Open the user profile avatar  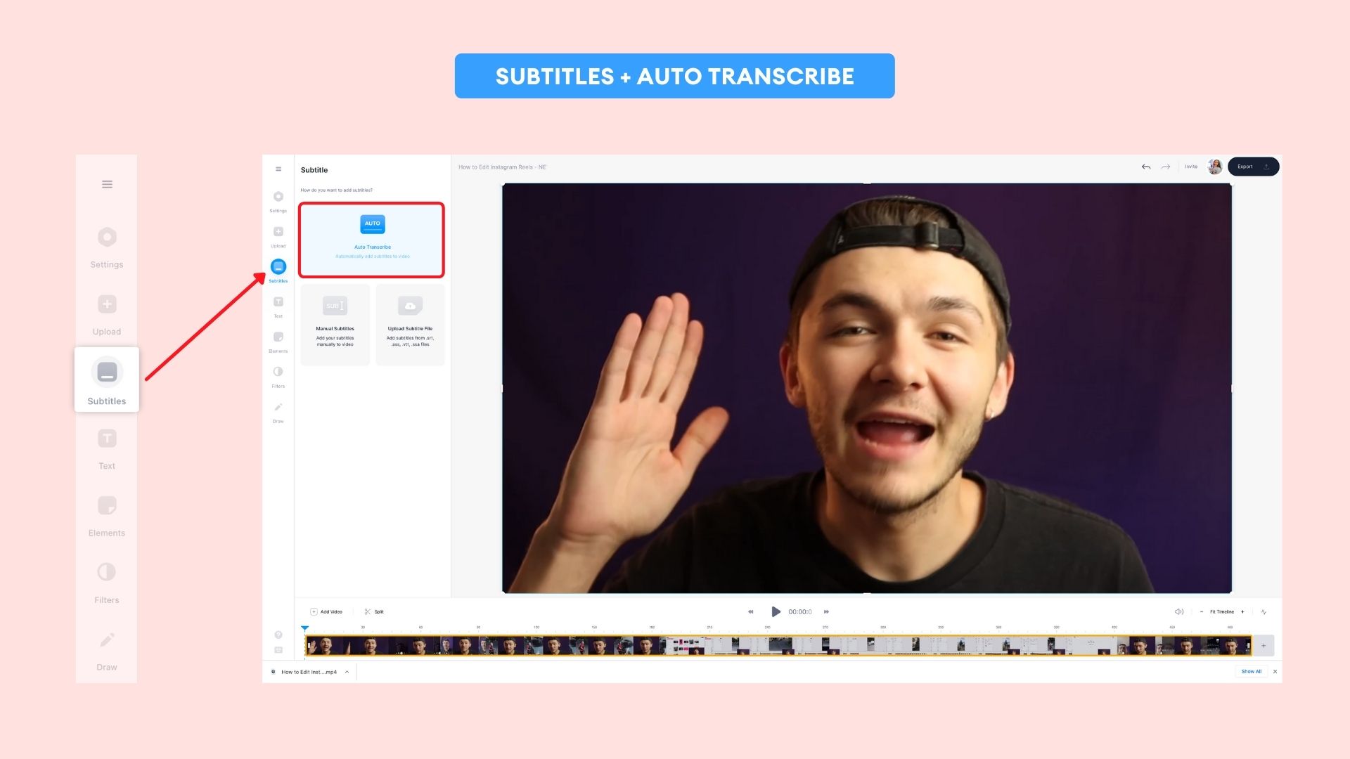pos(1215,167)
